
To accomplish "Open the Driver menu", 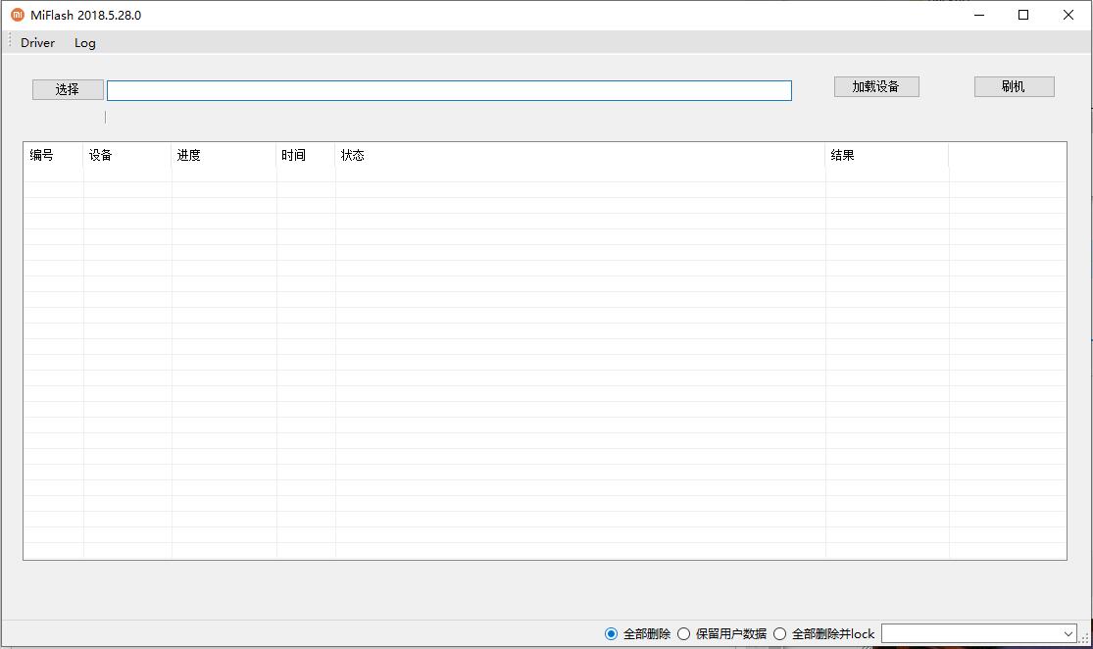I will tap(37, 42).
